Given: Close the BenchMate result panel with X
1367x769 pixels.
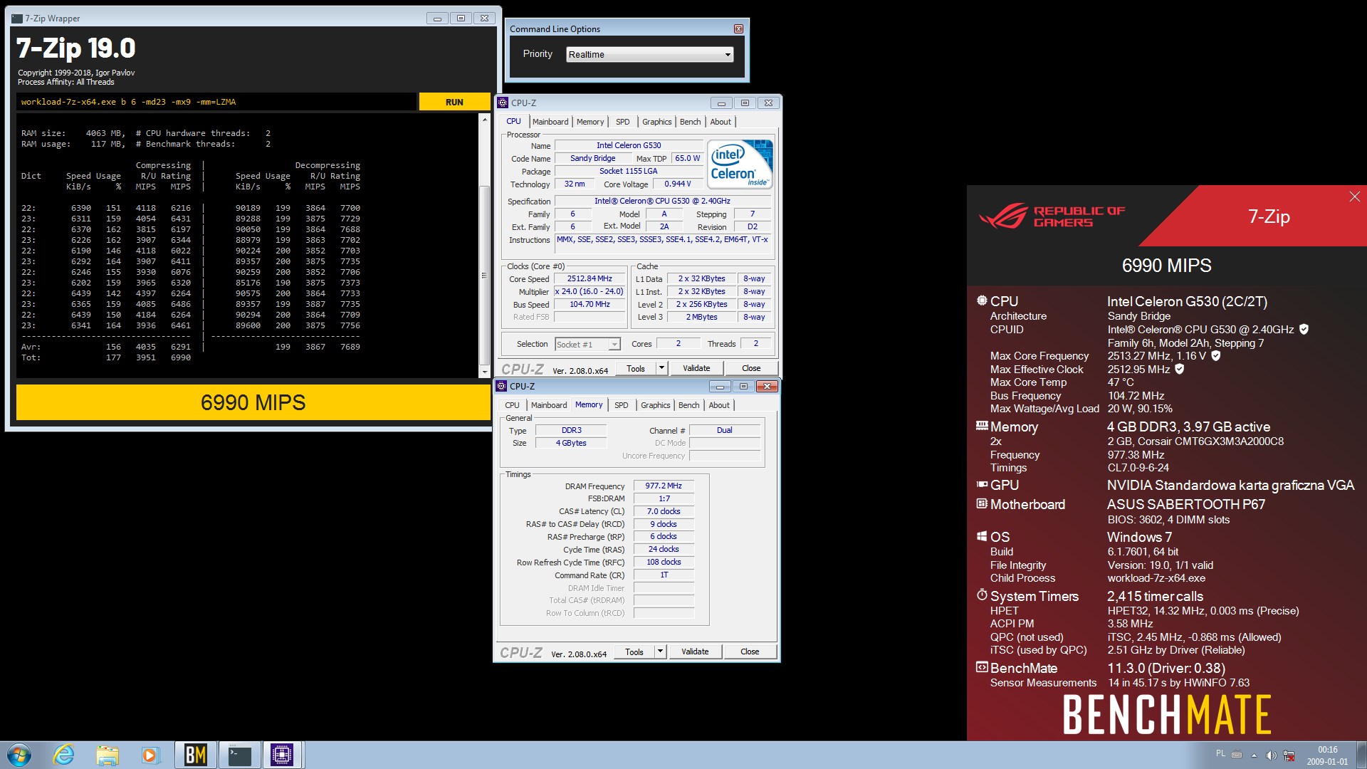Looking at the screenshot, I should (x=1354, y=197).
